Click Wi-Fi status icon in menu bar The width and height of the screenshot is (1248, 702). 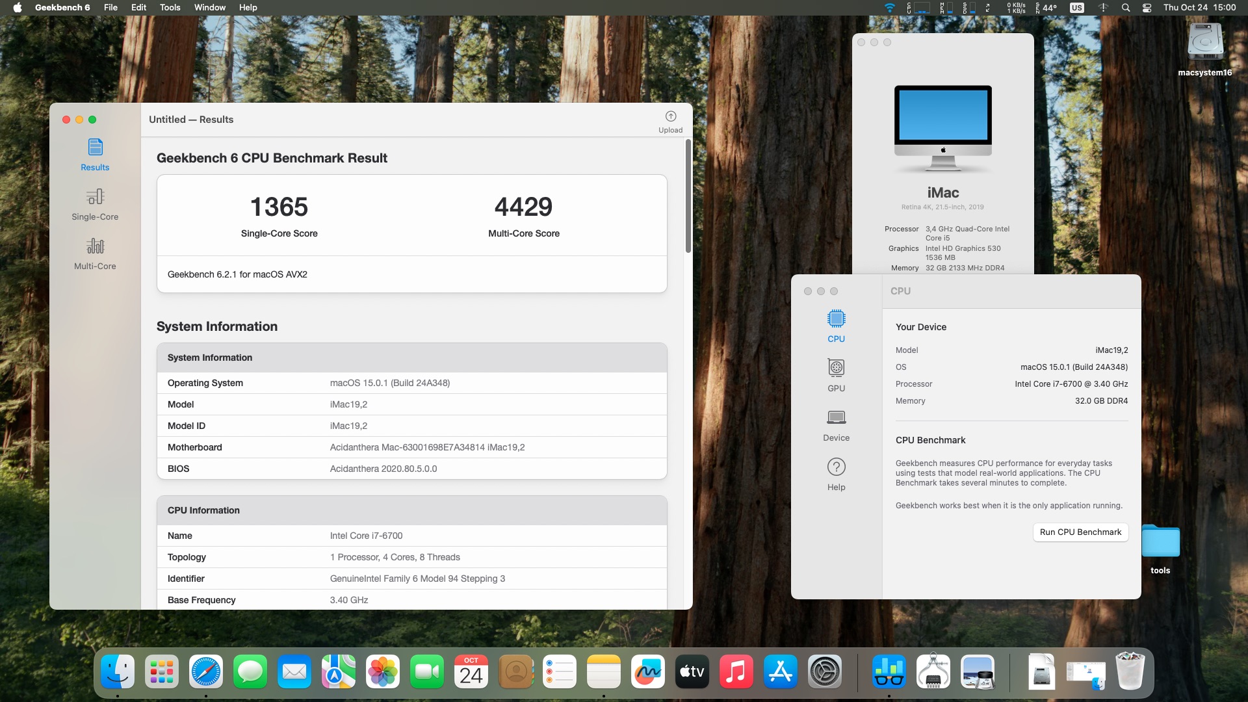pos(889,8)
